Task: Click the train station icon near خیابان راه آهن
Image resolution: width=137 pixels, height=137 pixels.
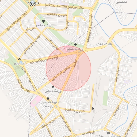Action: (x=93, y=108)
